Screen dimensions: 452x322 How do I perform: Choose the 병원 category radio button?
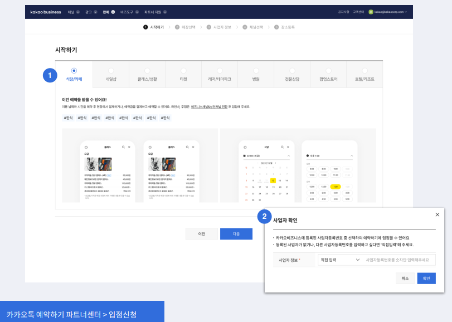pos(256,71)
